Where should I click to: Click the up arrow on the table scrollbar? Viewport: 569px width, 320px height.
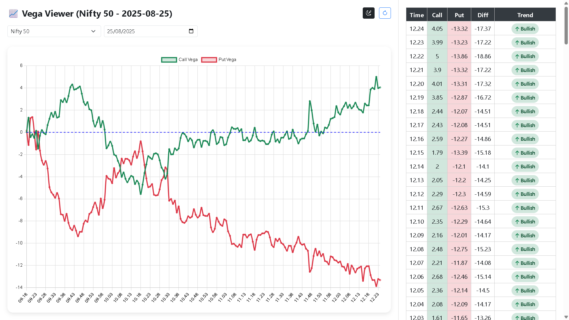click(x=565, y=3)
